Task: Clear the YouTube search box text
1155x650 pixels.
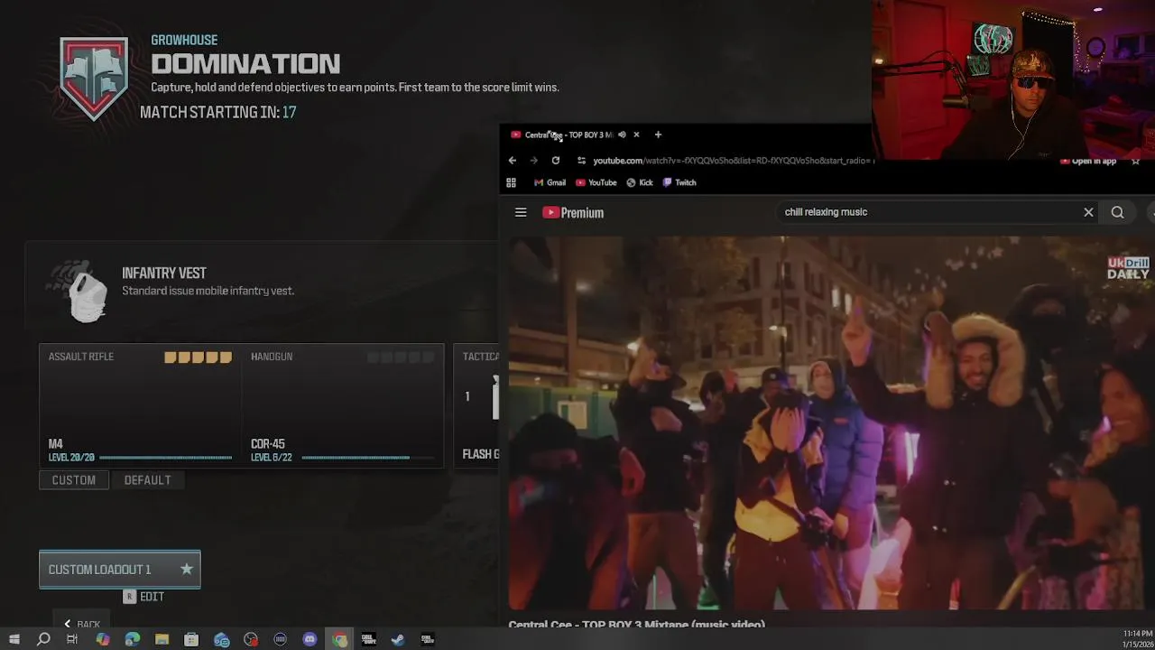Action: click(1088, 212)
